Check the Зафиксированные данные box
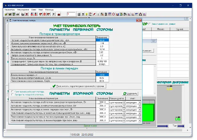This screenshot has height=140, width=197. (149, 24)
